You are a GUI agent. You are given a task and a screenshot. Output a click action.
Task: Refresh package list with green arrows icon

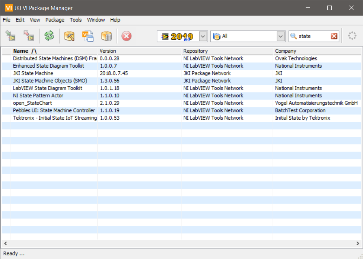49,36
